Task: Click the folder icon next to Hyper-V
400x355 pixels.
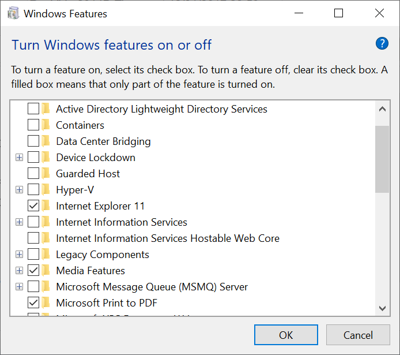Action: (46, 190)
